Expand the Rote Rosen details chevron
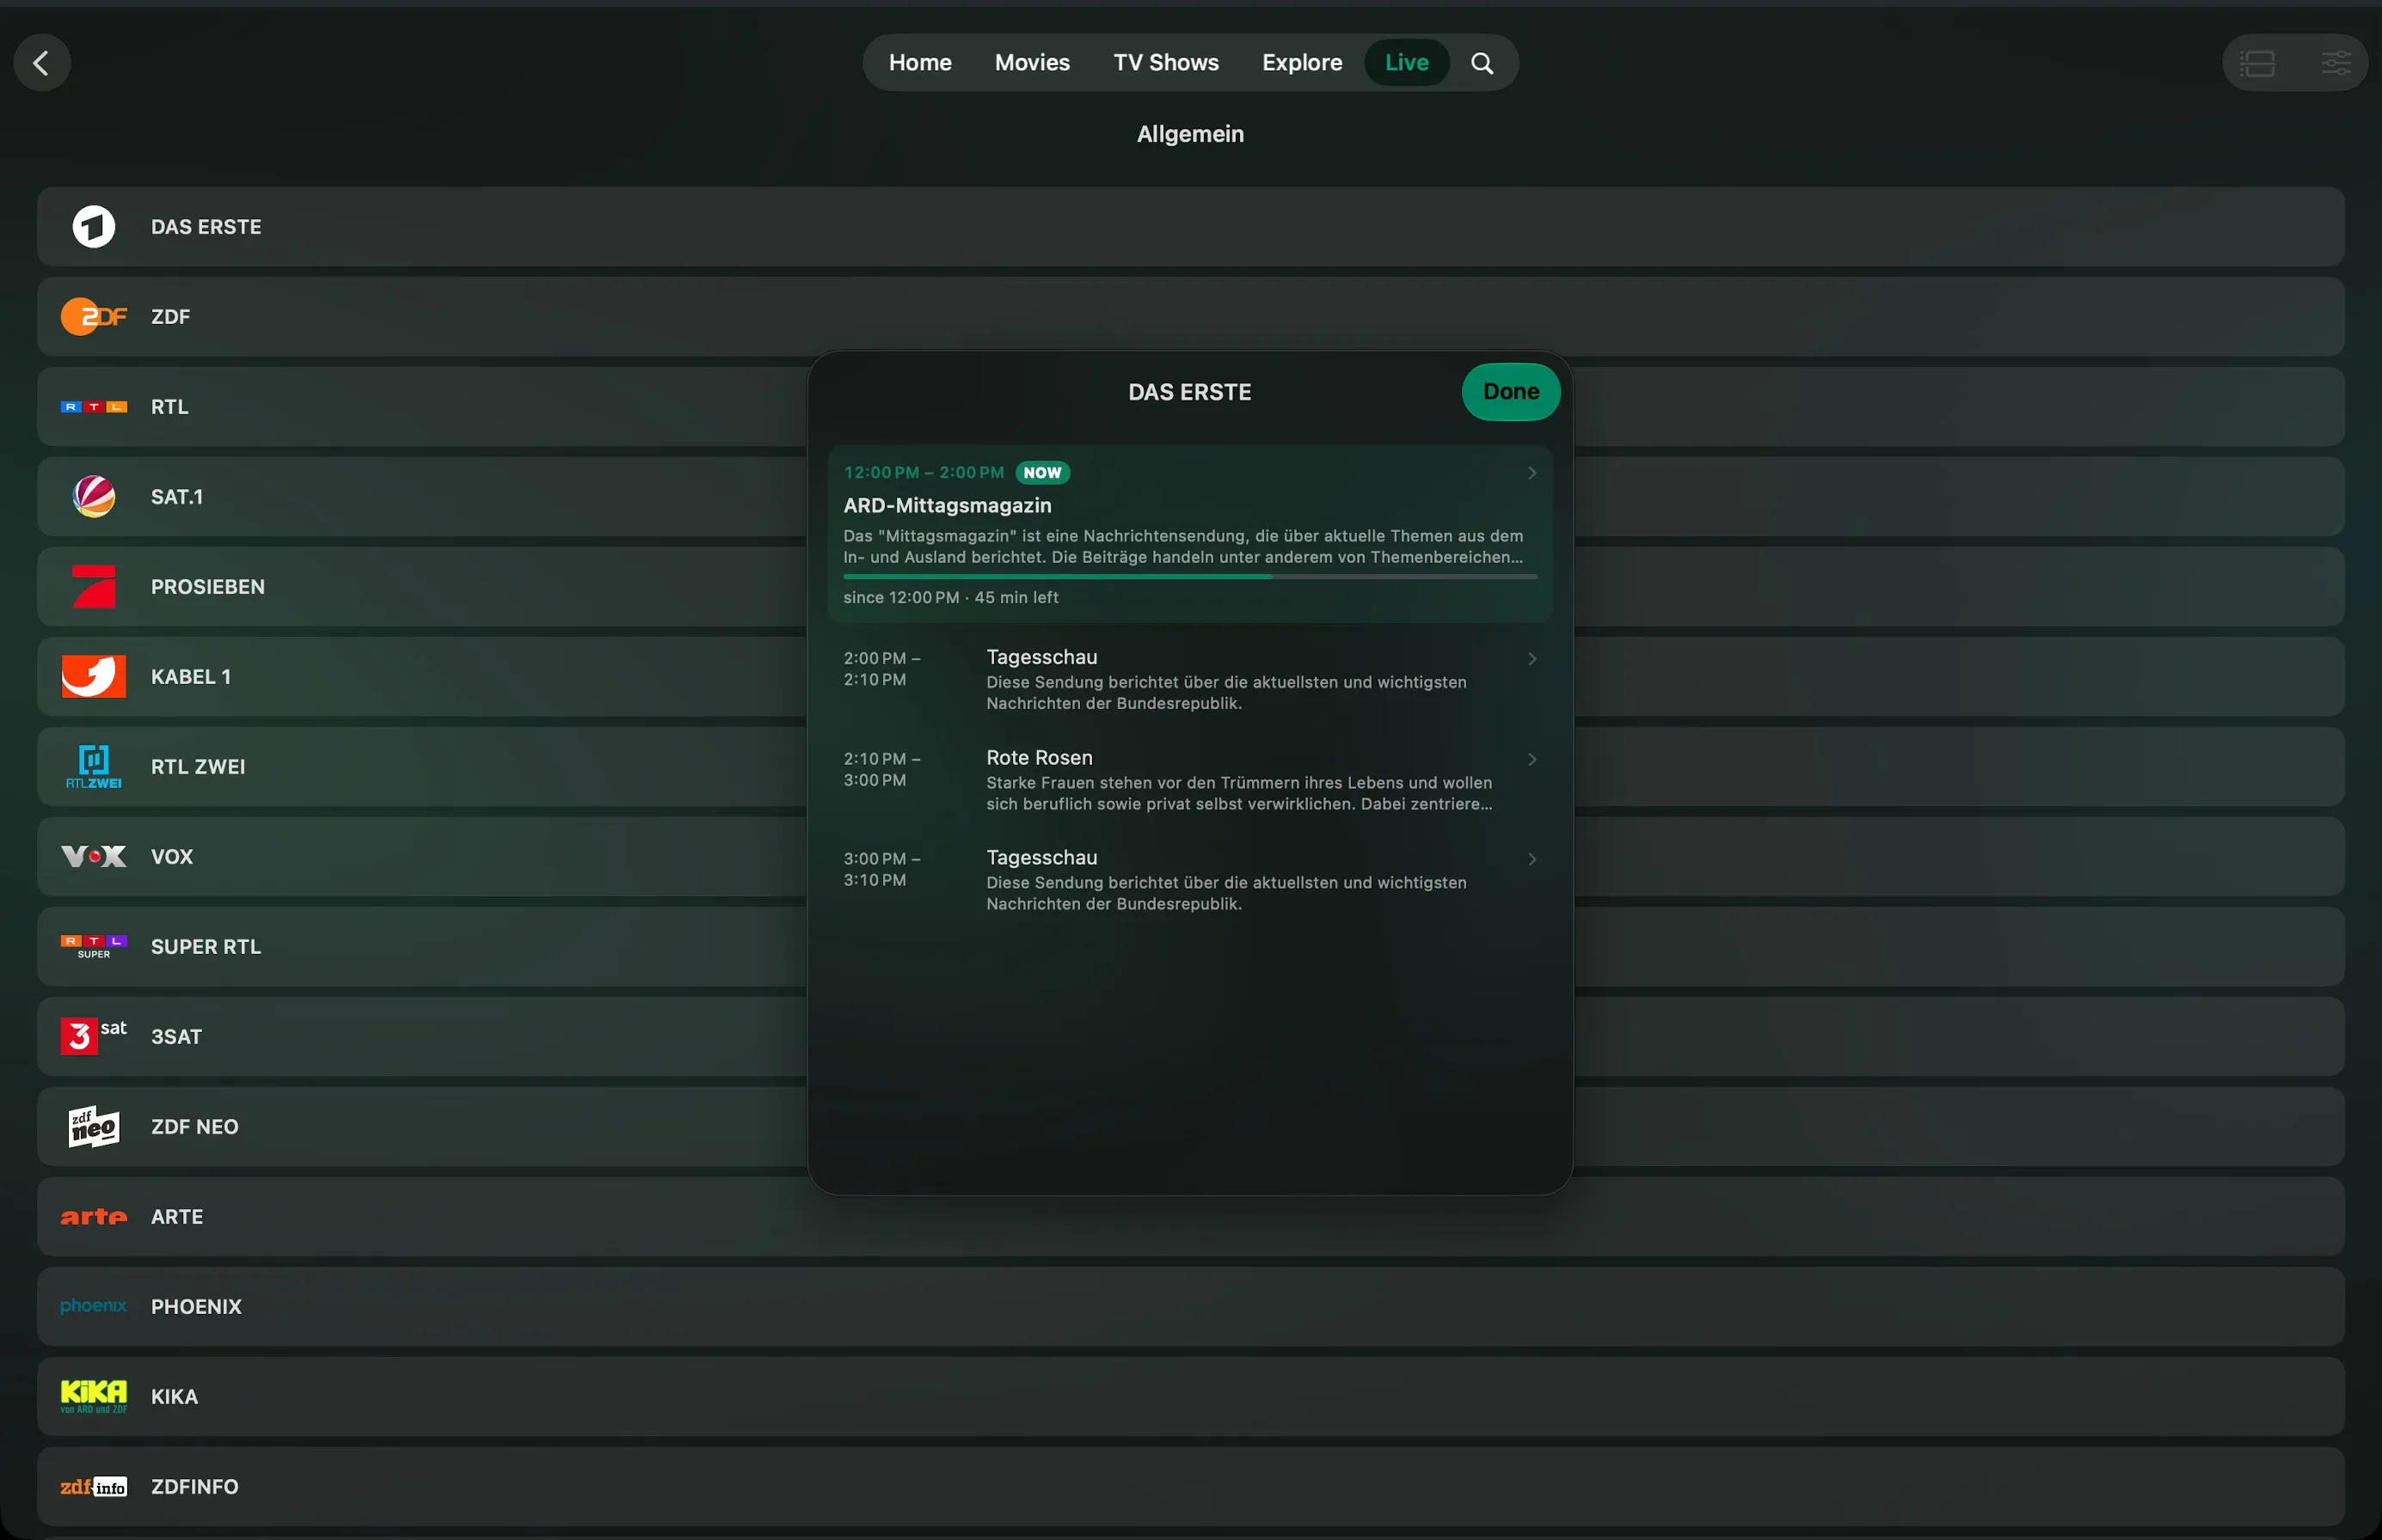 click(1532, 760)
